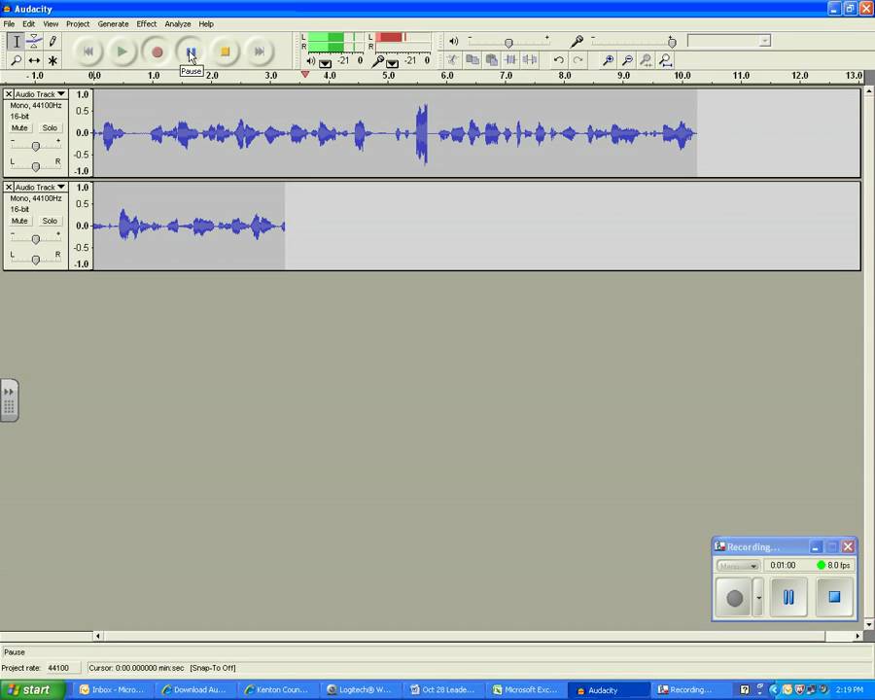875x700 pixels.
Task: Adjust second track gain slider
Action: (x=35, y=239)
